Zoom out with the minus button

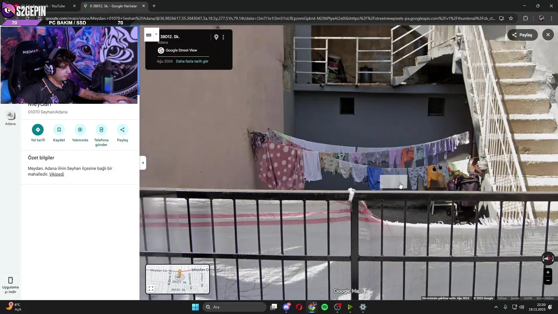coord(548,280)
